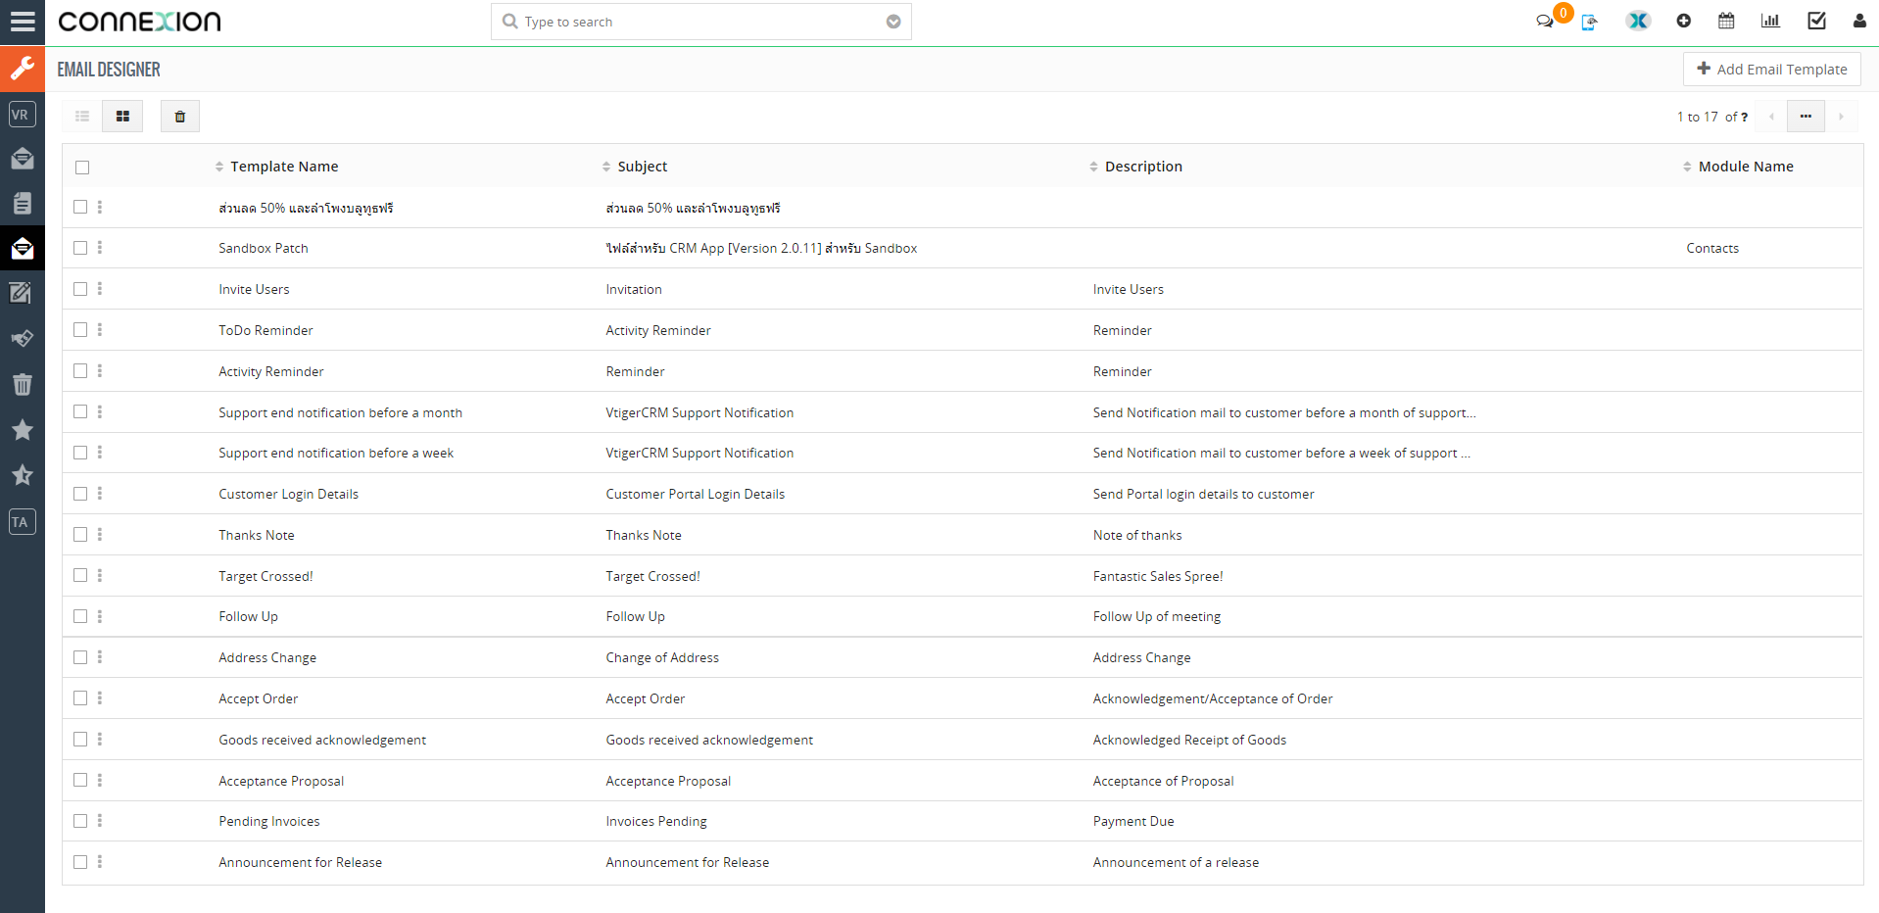This screenshot has height=913, width=1879.
Task: Sort by Template Name column
Action: 284,167
